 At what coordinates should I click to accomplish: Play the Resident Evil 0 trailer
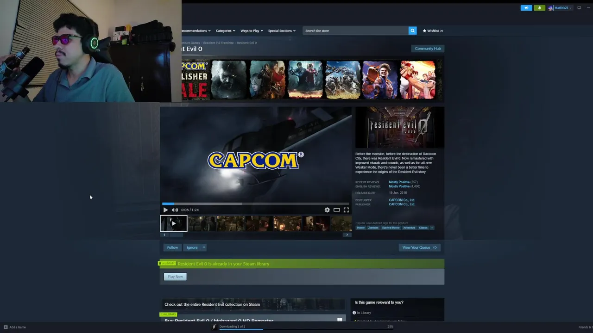pos(165,210)
